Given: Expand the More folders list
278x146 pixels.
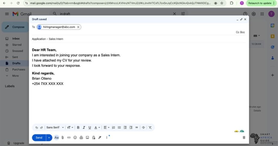Looking at the screenshot, I should click(15, 76).
